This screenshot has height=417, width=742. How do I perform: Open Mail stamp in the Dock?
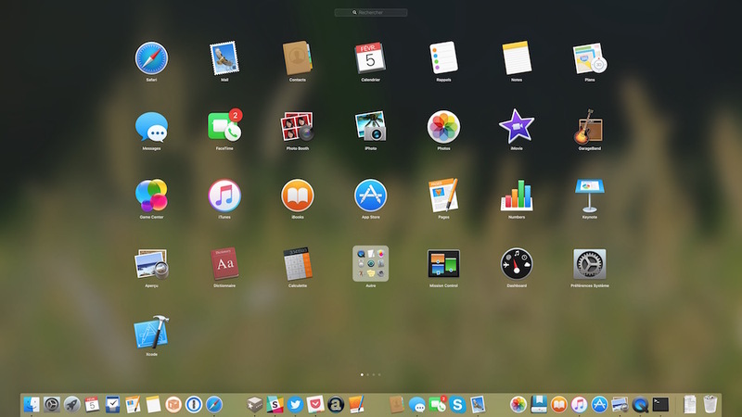click(478, 405)
